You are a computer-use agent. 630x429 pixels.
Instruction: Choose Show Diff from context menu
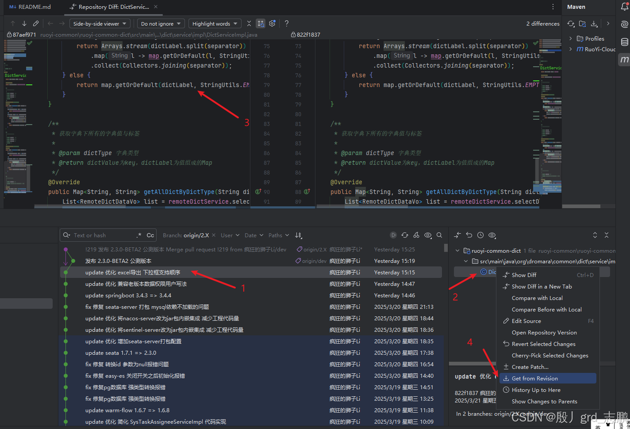click(548, 275)
